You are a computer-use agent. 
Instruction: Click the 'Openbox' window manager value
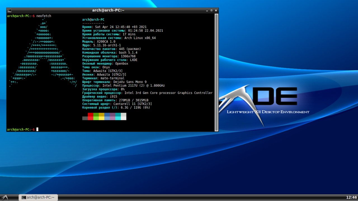(122, 63)
